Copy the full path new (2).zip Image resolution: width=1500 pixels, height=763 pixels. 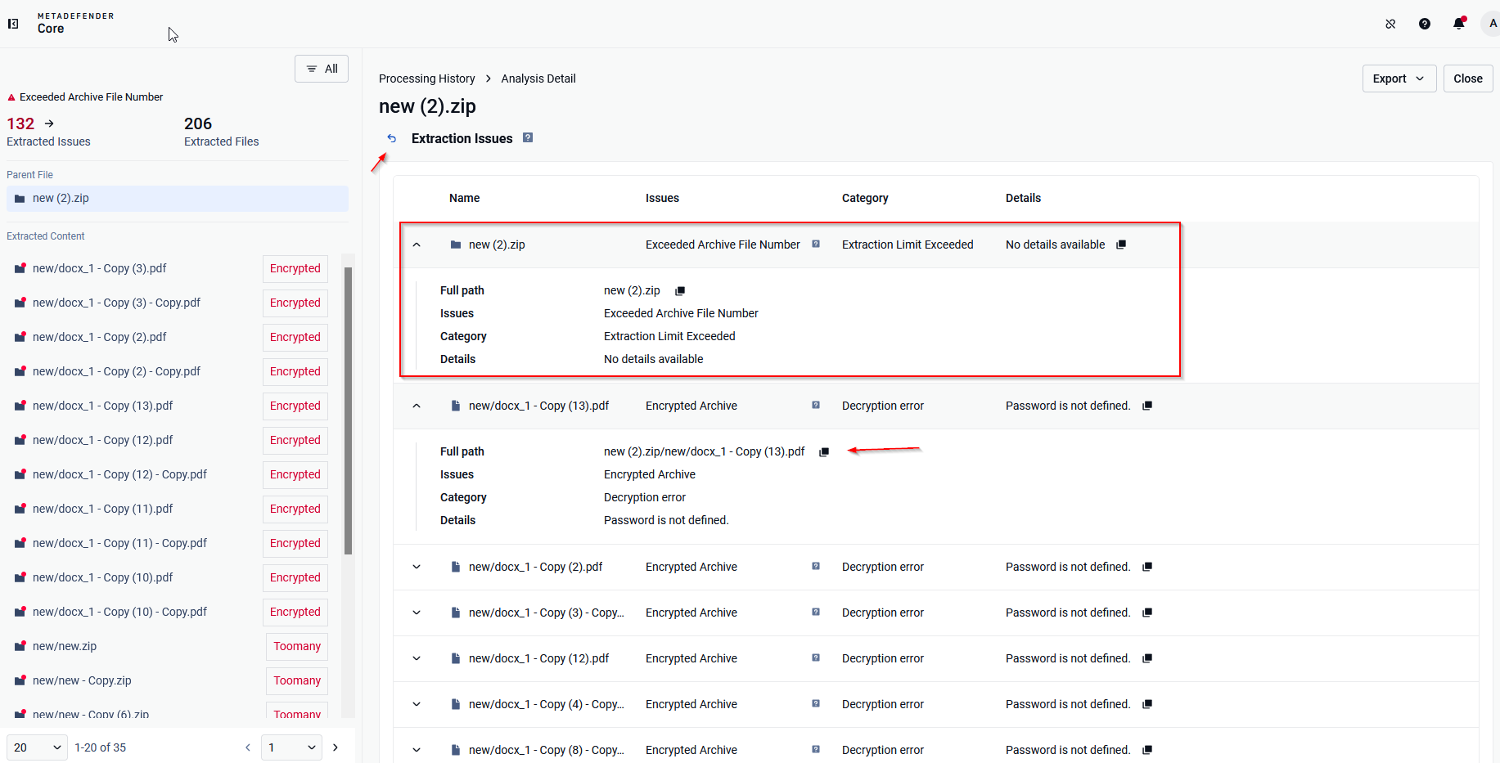point(680,290)
